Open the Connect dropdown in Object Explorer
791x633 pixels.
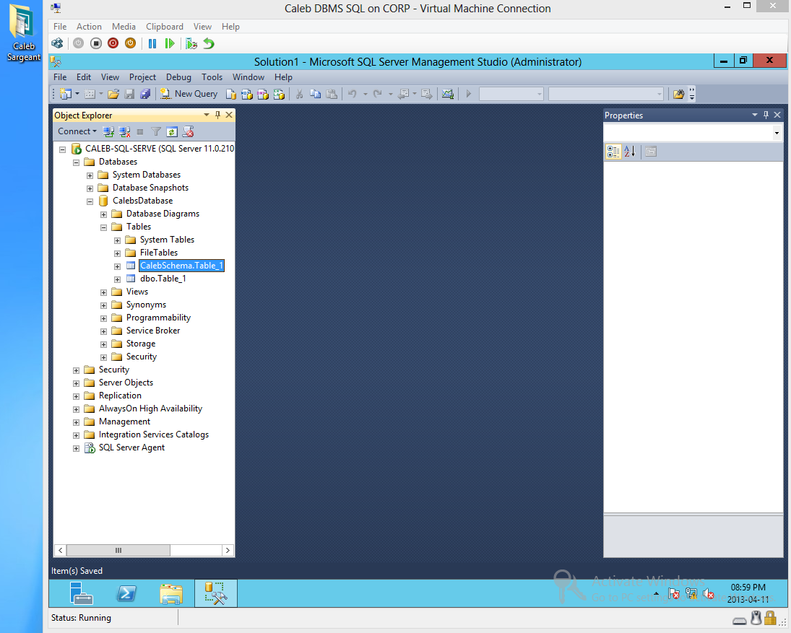pyautogui.click(x=77, y=131)
